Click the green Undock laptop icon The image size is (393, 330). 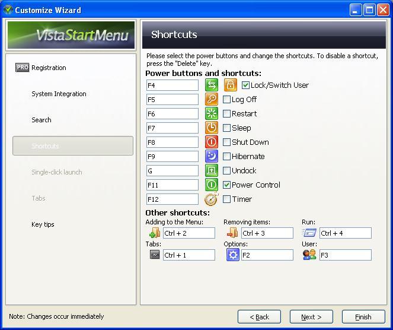212,171
